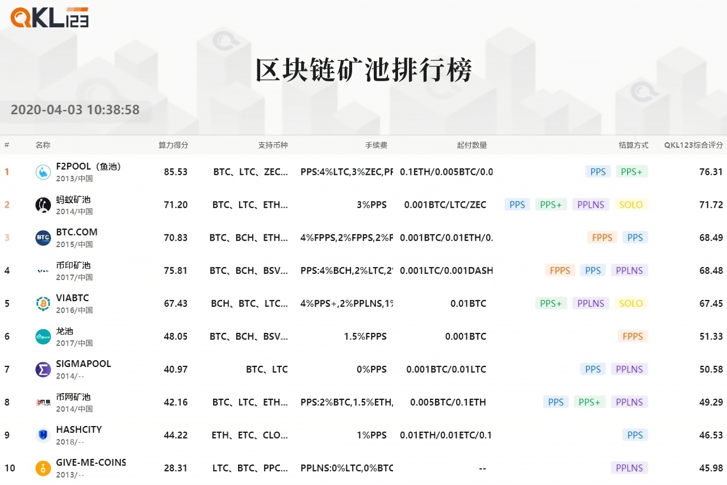The width and height of the screenshot is (727, 485).
Task: Click the 28.31 hashrate score
Action: (x=176, y=468)
